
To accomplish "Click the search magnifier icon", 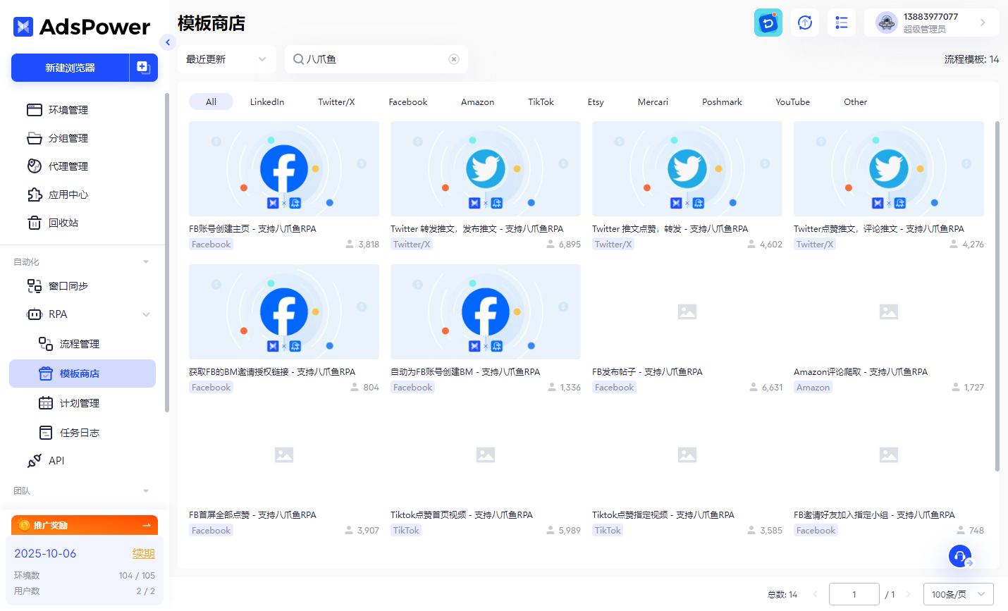I will (299, 59).
